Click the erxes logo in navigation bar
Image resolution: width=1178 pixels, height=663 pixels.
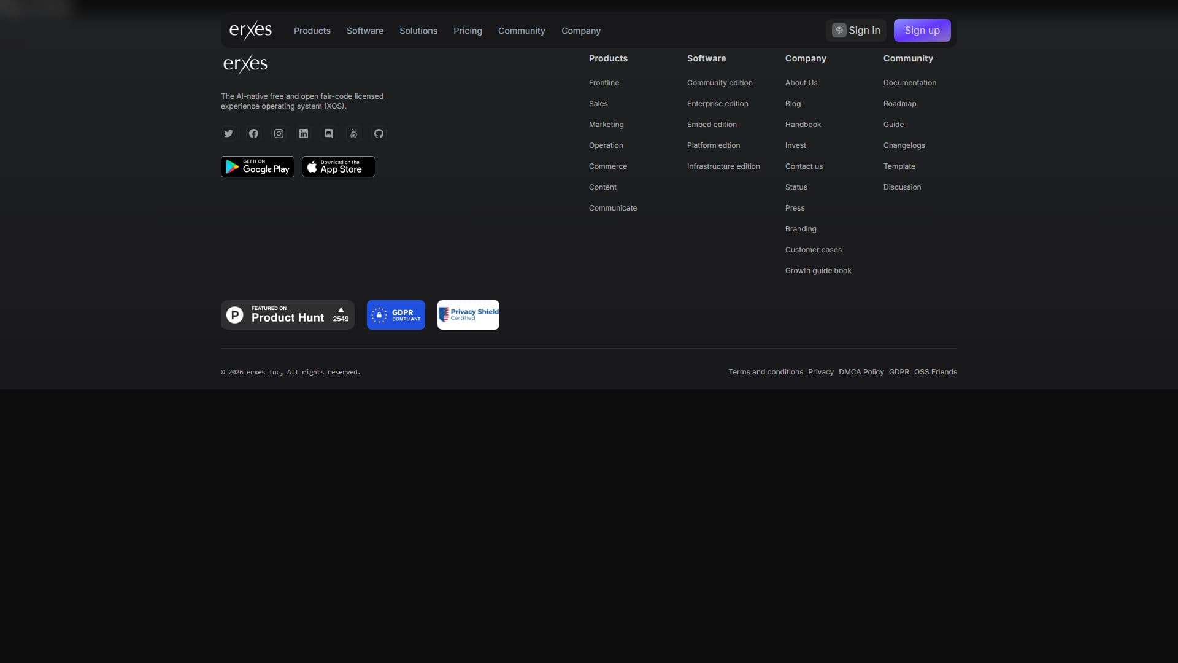click(x=250, y=30)
